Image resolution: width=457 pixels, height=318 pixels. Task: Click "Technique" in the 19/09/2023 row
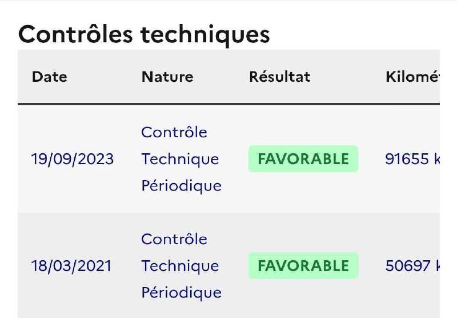click(x=180, y=159)
